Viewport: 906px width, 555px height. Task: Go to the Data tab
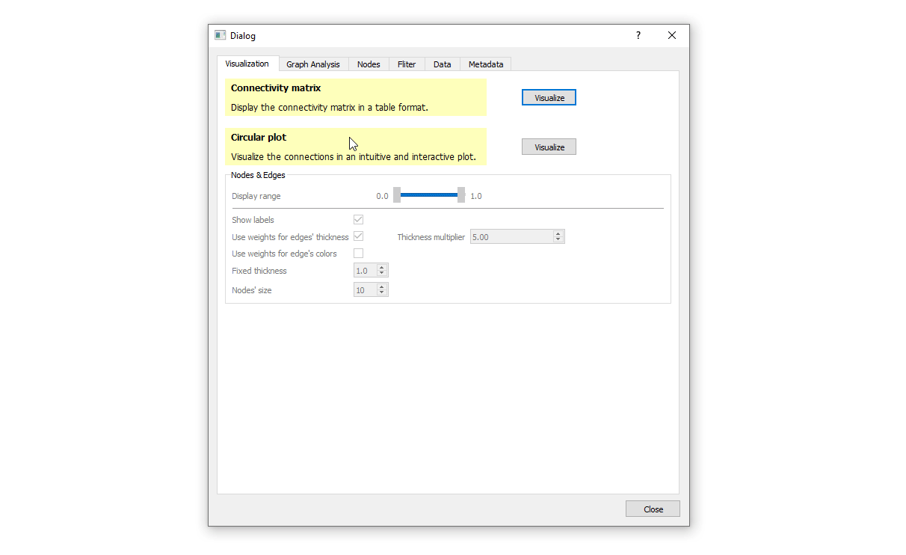tap(442, 64)
